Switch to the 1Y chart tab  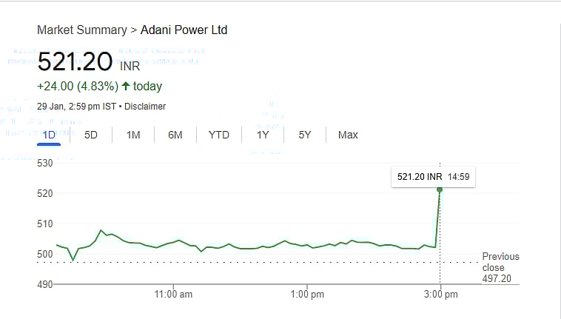263,135
